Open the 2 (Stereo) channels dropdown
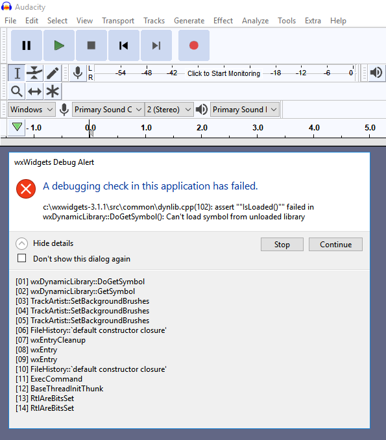Screen dimensions: 386x440 (x=169, y=110)
